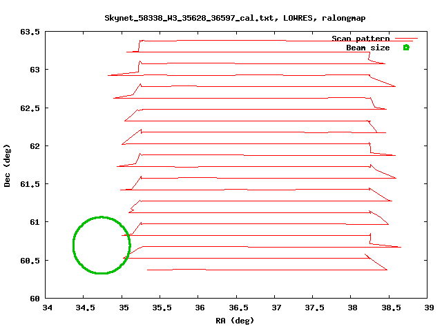Click the 38 RA axis tick label
Image resolution: width=442 pixels, height=331 pixels.
pyautogui.click(x=352, y=308)
